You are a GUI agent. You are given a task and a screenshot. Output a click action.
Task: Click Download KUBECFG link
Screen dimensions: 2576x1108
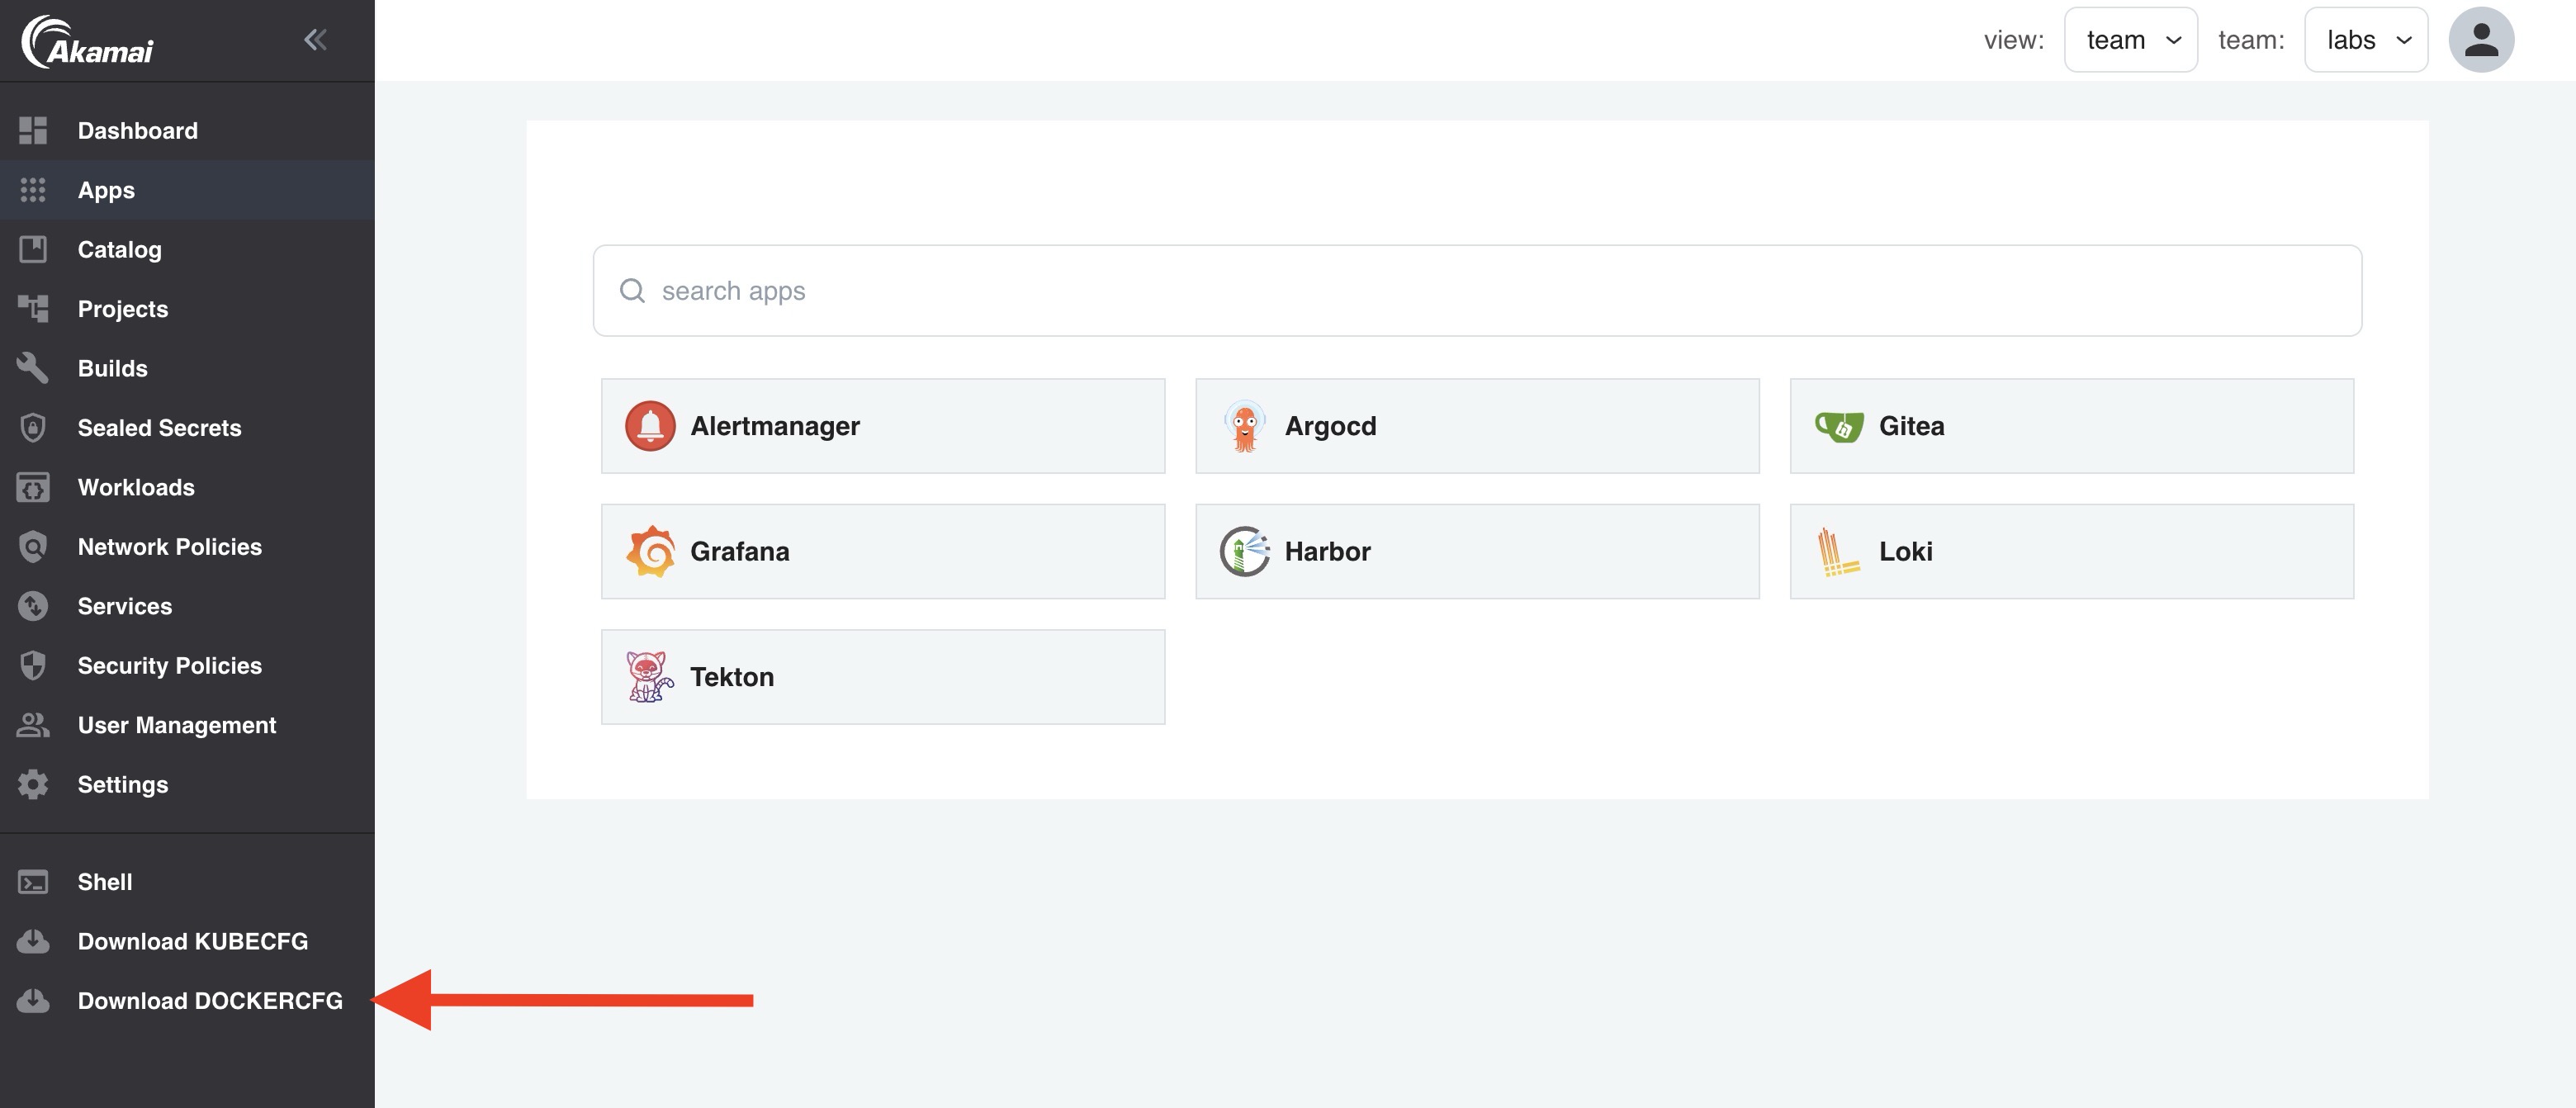click(x=187, y=941)
